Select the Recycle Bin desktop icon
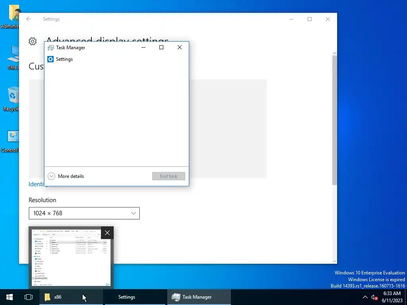 click(x=11, y=99)
